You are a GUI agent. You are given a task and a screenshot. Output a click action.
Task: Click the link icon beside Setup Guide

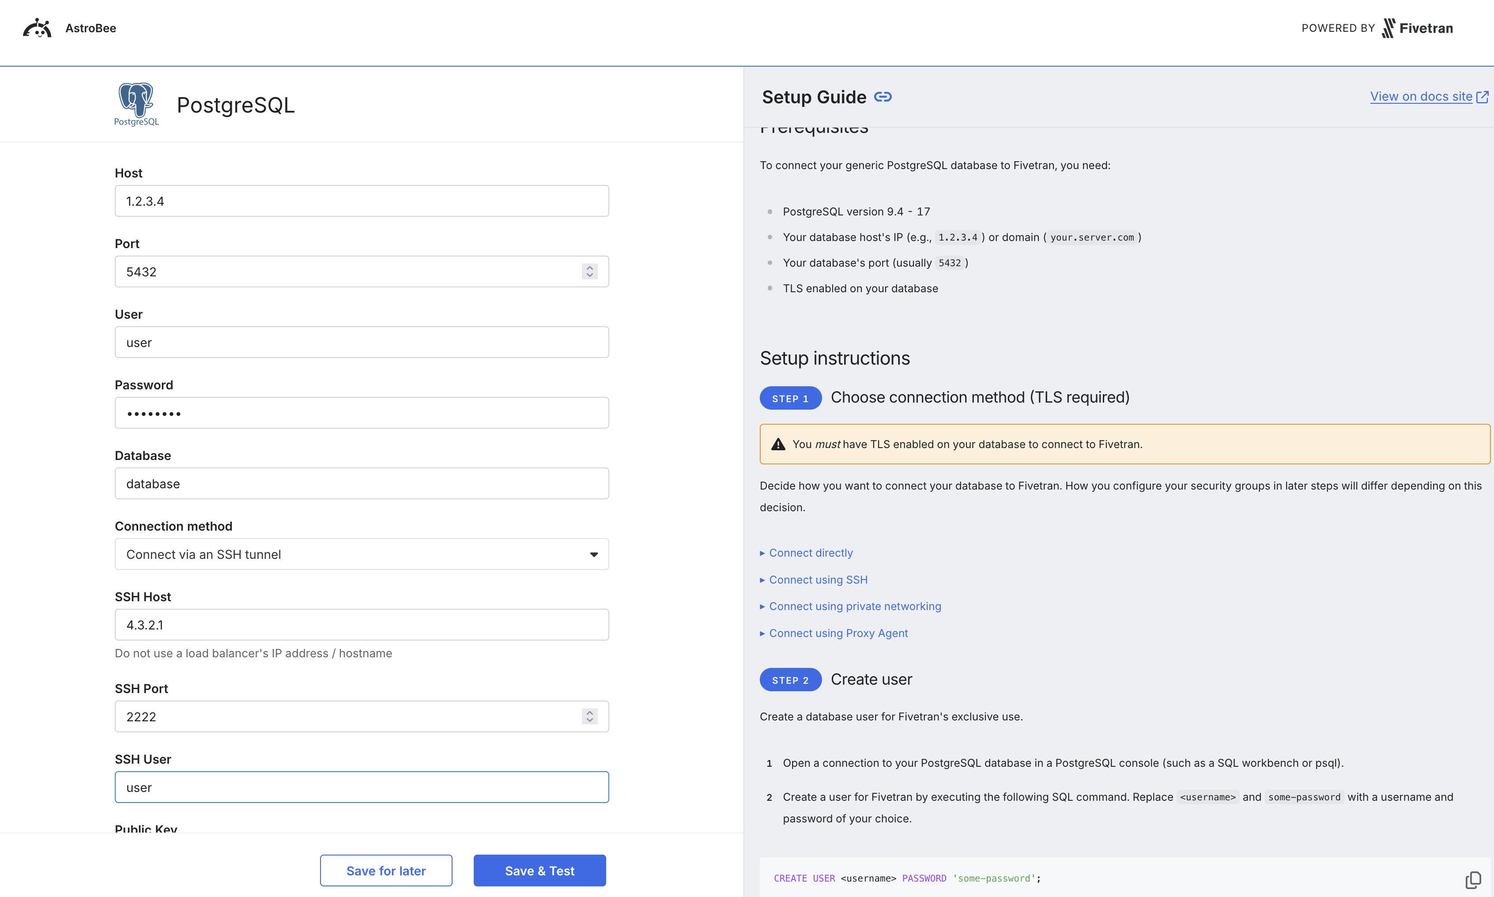point(883,97)
